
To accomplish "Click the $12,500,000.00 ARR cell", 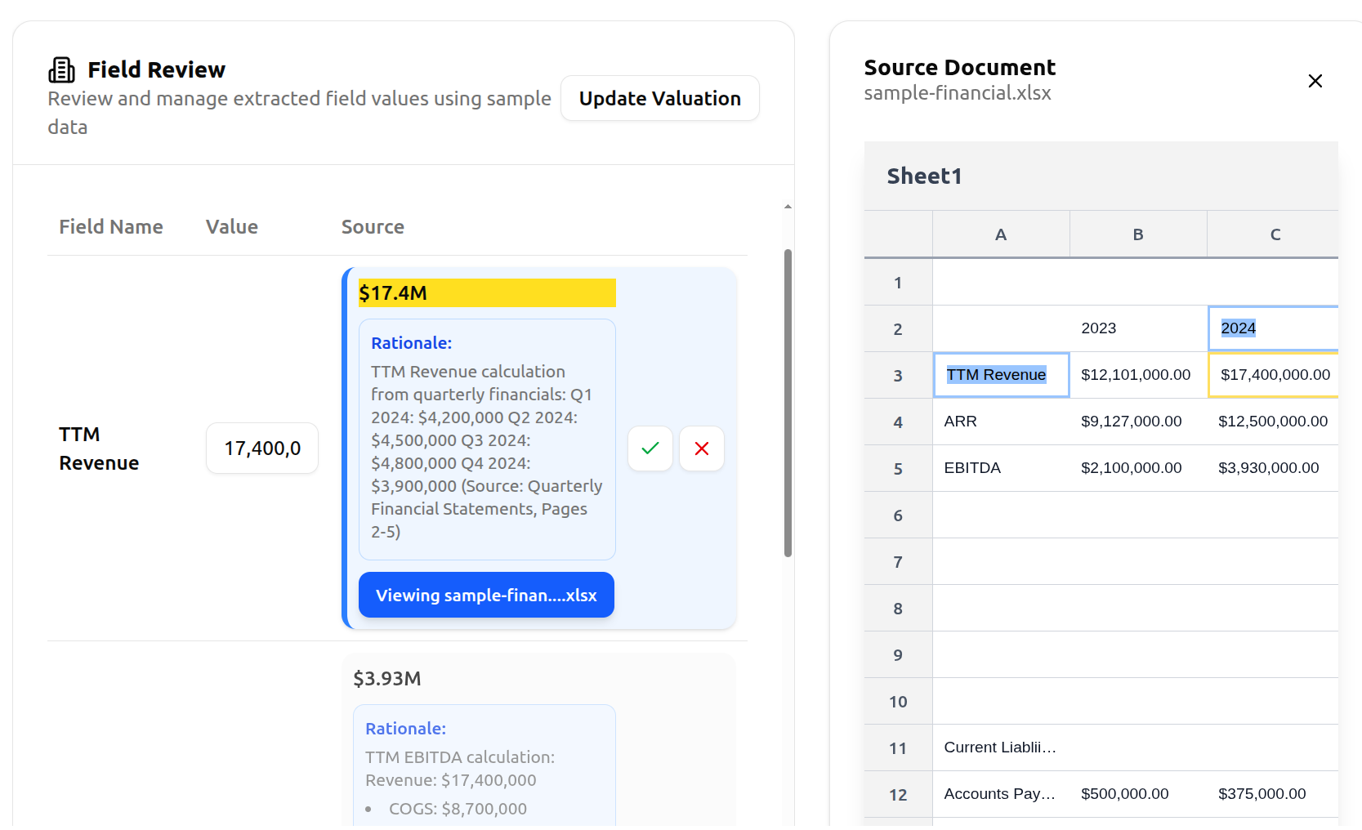I will pos(1274,422).
